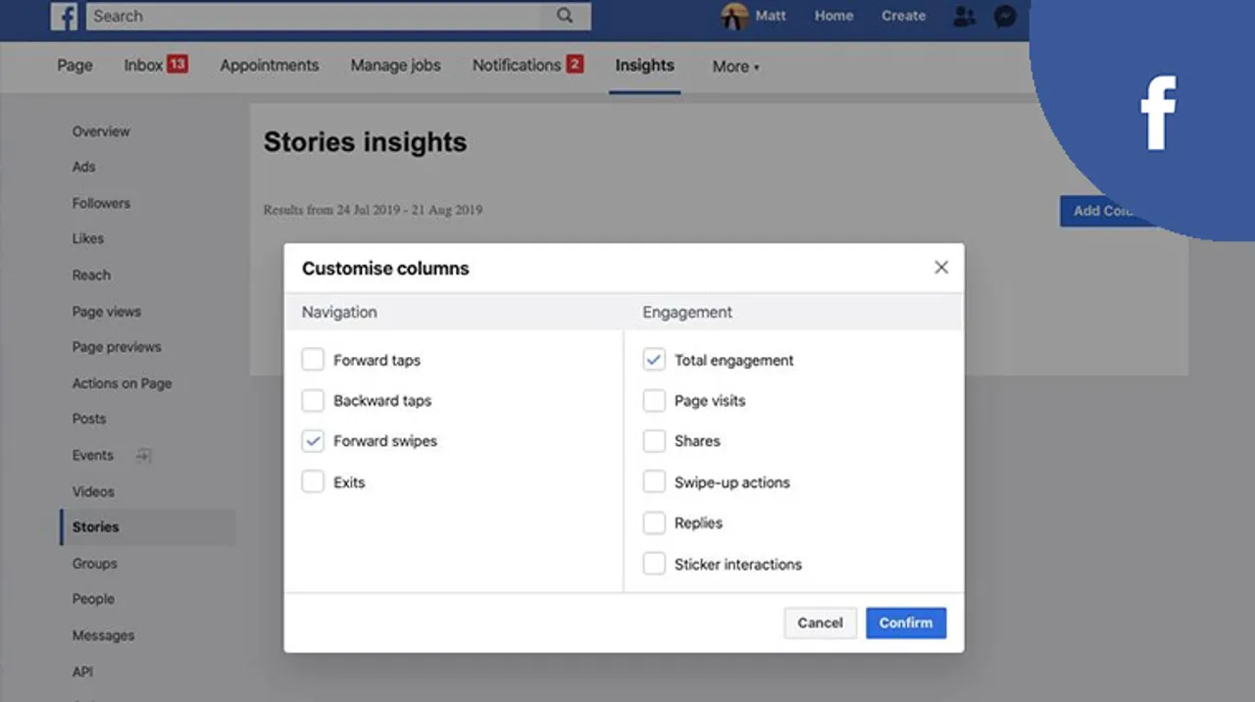Viewport: 1255px width, 702px height.
Task: Uncheck the Forward swipes checkbox
Action: tap(313, 441)
